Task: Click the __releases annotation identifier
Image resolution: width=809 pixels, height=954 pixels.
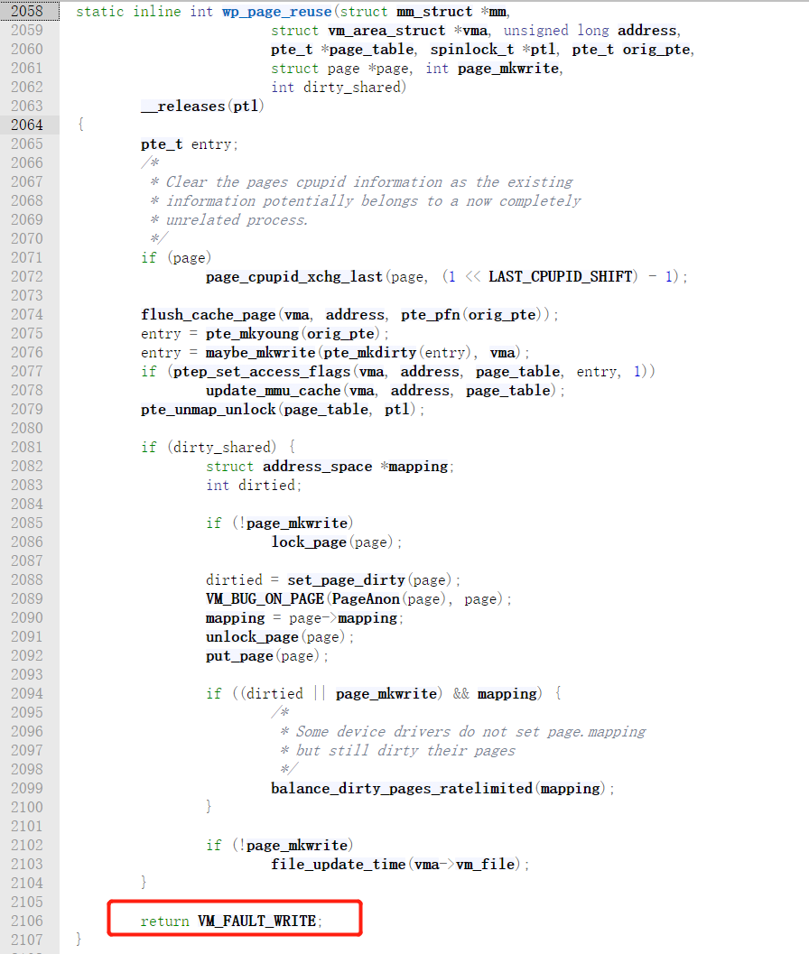Action: [x=182, y=106]
